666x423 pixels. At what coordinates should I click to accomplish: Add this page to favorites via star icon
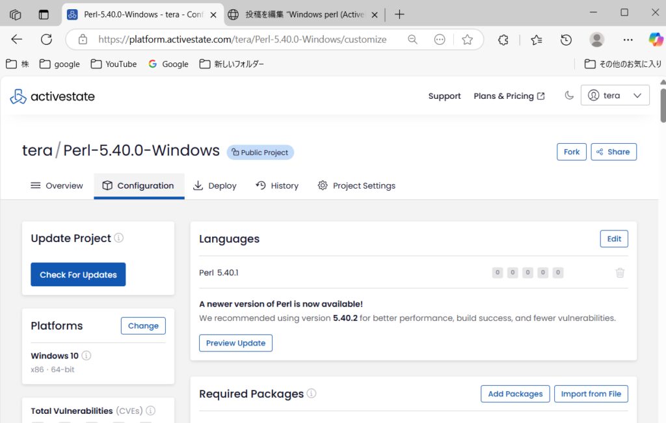tap(468, 40)
